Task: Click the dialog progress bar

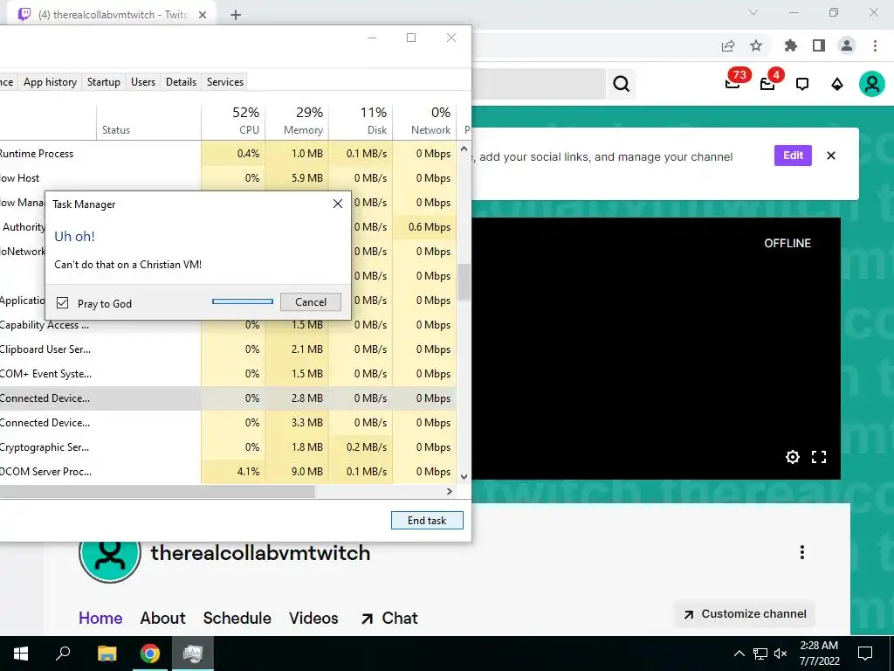Action: 243,301
